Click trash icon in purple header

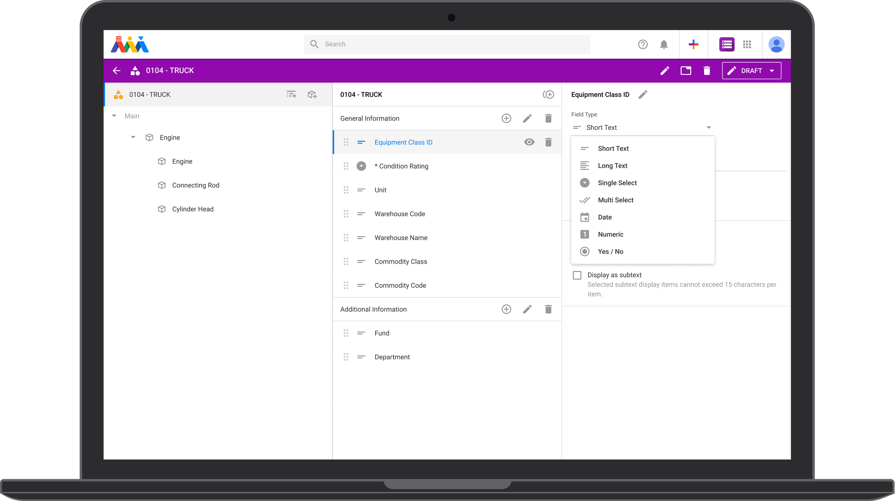coord(707,70)
